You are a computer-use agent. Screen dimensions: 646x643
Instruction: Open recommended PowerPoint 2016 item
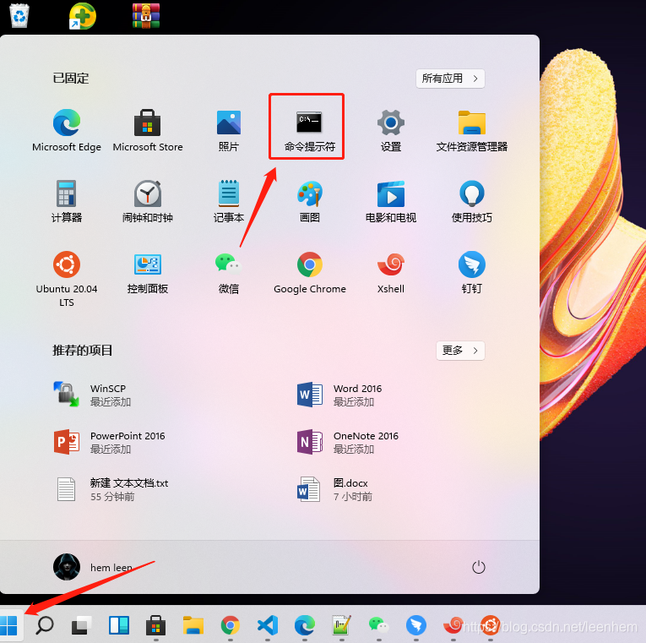coord(109,442)
